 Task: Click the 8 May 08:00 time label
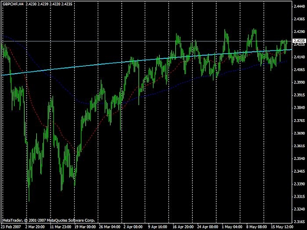(256, 227)
